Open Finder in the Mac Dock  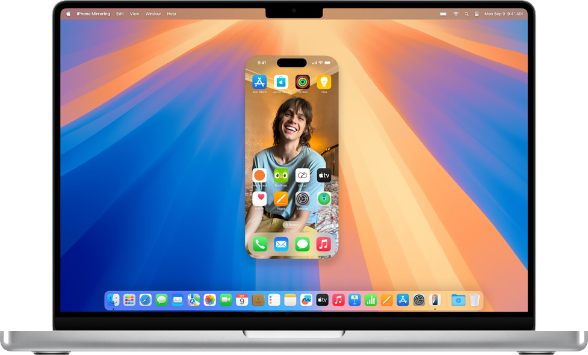click(x=113, y=300)
